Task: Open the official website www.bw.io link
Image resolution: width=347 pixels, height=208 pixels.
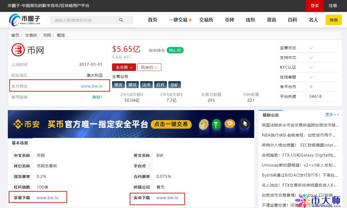Action: (x=92, y=86)
